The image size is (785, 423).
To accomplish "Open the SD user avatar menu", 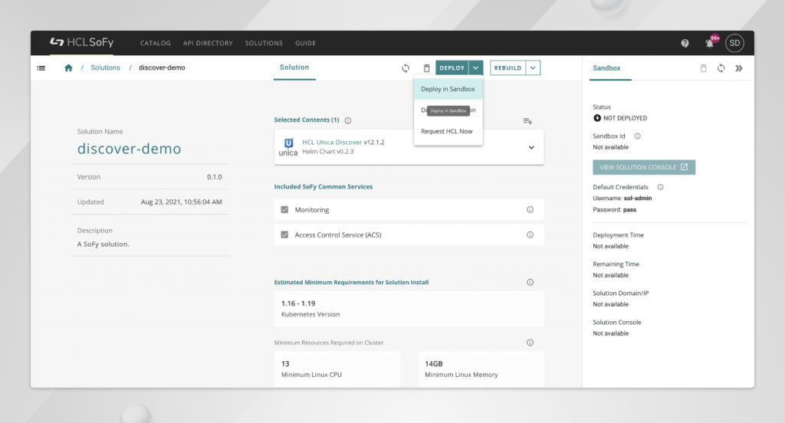I will click(x=734, y=43).
